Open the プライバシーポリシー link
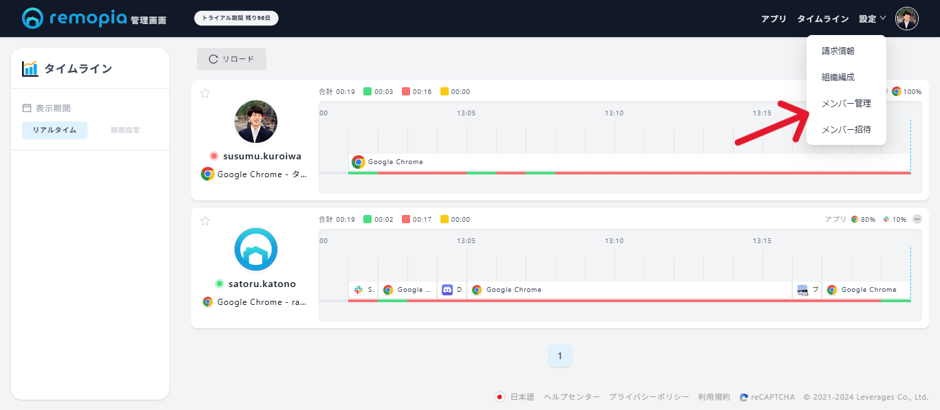The height and width of the screenshot is (410, 940). point(649,397)
